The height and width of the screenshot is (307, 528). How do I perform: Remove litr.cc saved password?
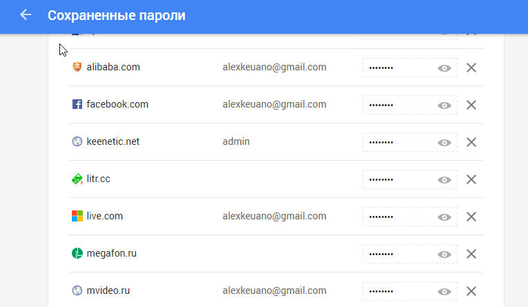click(471, 179)
